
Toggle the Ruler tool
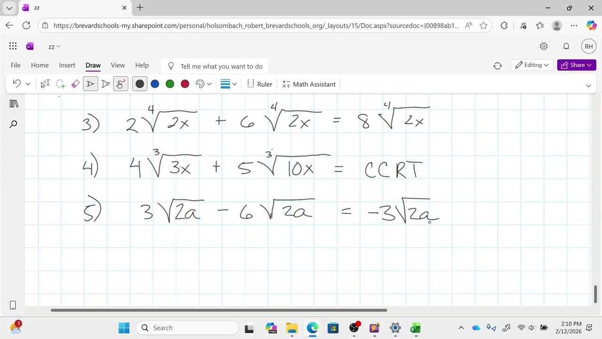click(260, 84)
